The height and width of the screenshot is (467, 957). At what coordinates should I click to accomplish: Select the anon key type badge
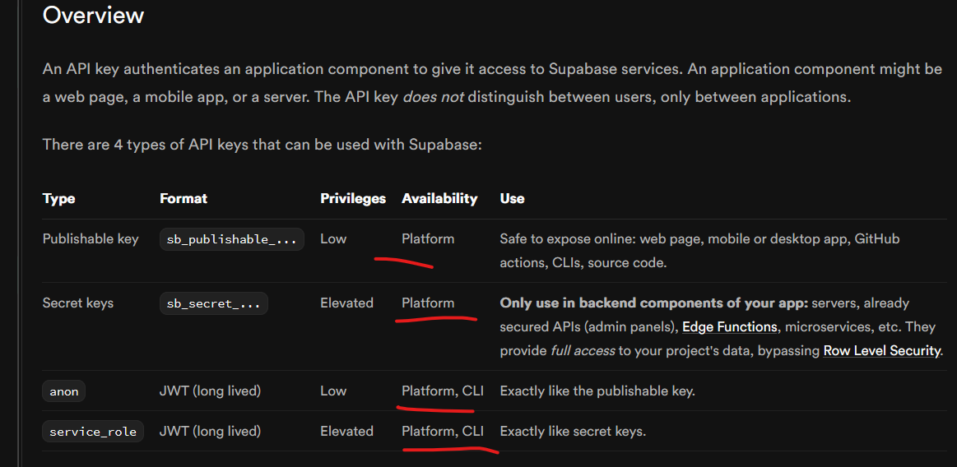[x=64, y=391]
